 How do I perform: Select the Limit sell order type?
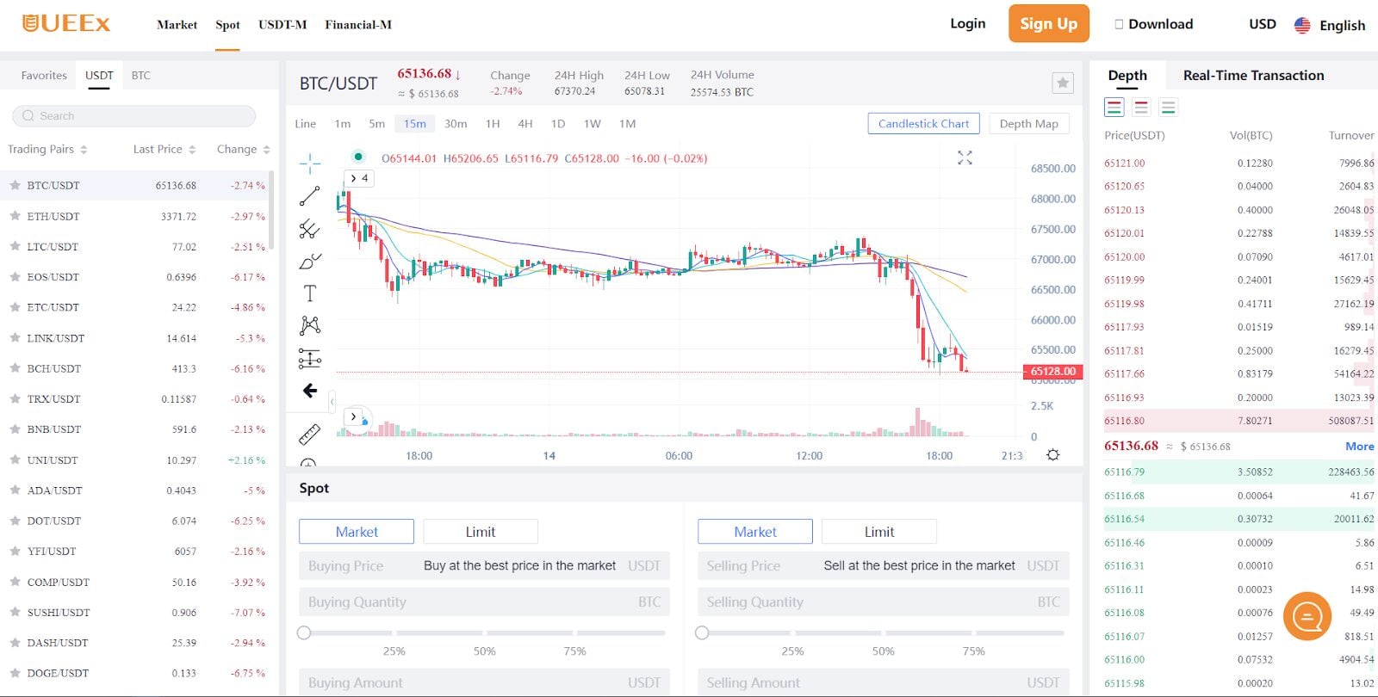tap(879, 532)
